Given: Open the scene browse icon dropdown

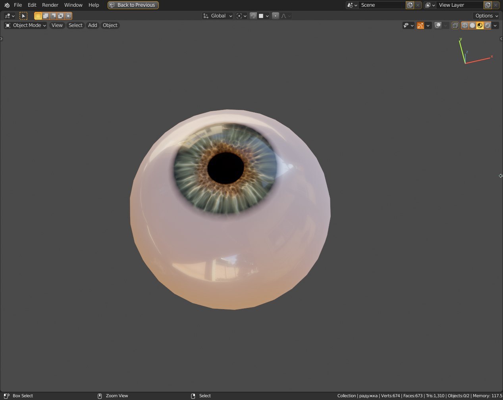Looking at the screenshot, I should coord(352,5).
